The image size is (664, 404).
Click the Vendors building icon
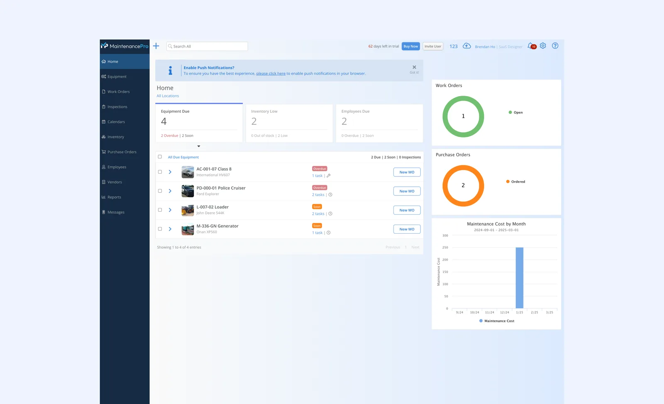pos(104,182)
